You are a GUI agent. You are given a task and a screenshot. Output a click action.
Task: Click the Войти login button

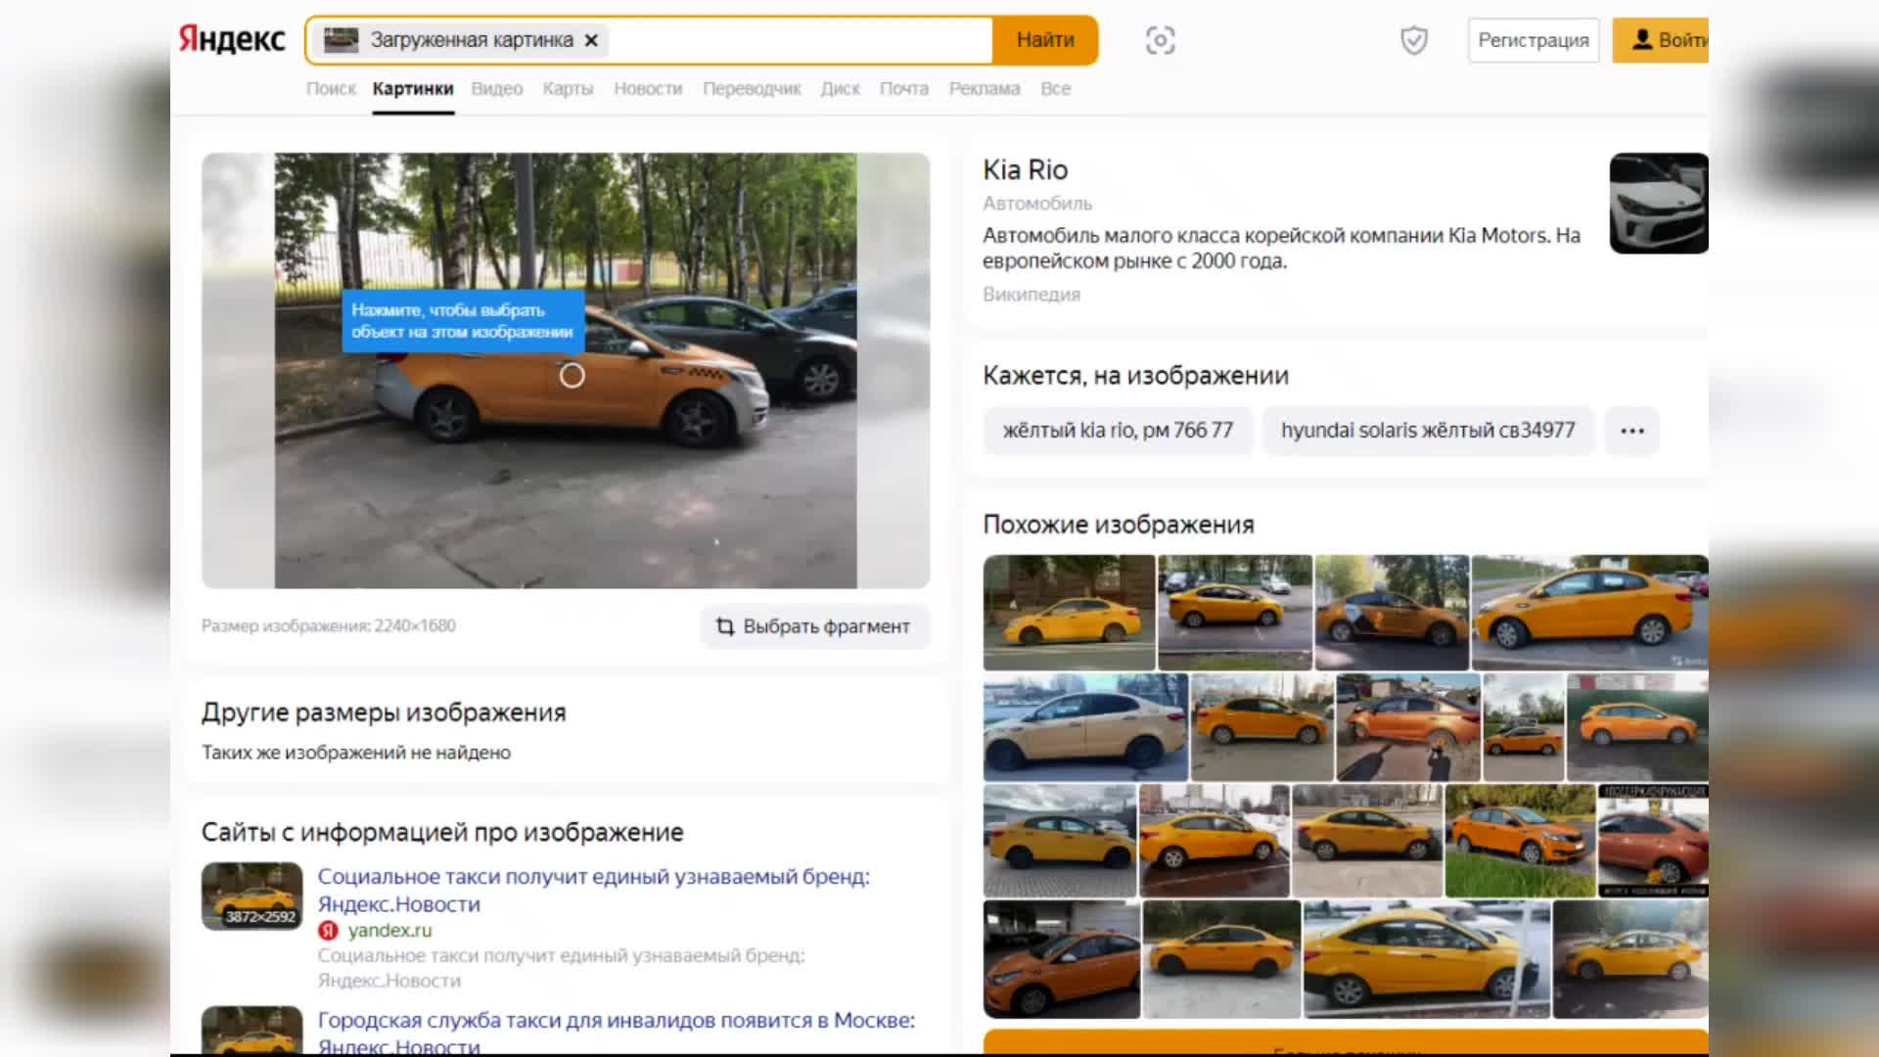[x=1661, y=40]
